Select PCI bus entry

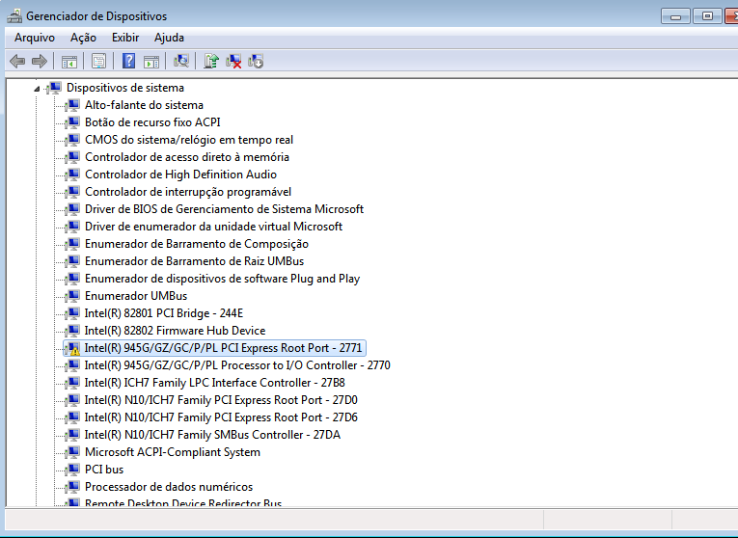coord(104,470)
